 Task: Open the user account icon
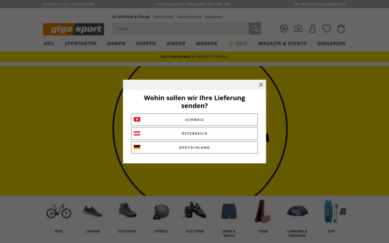(x=312, y=29)
